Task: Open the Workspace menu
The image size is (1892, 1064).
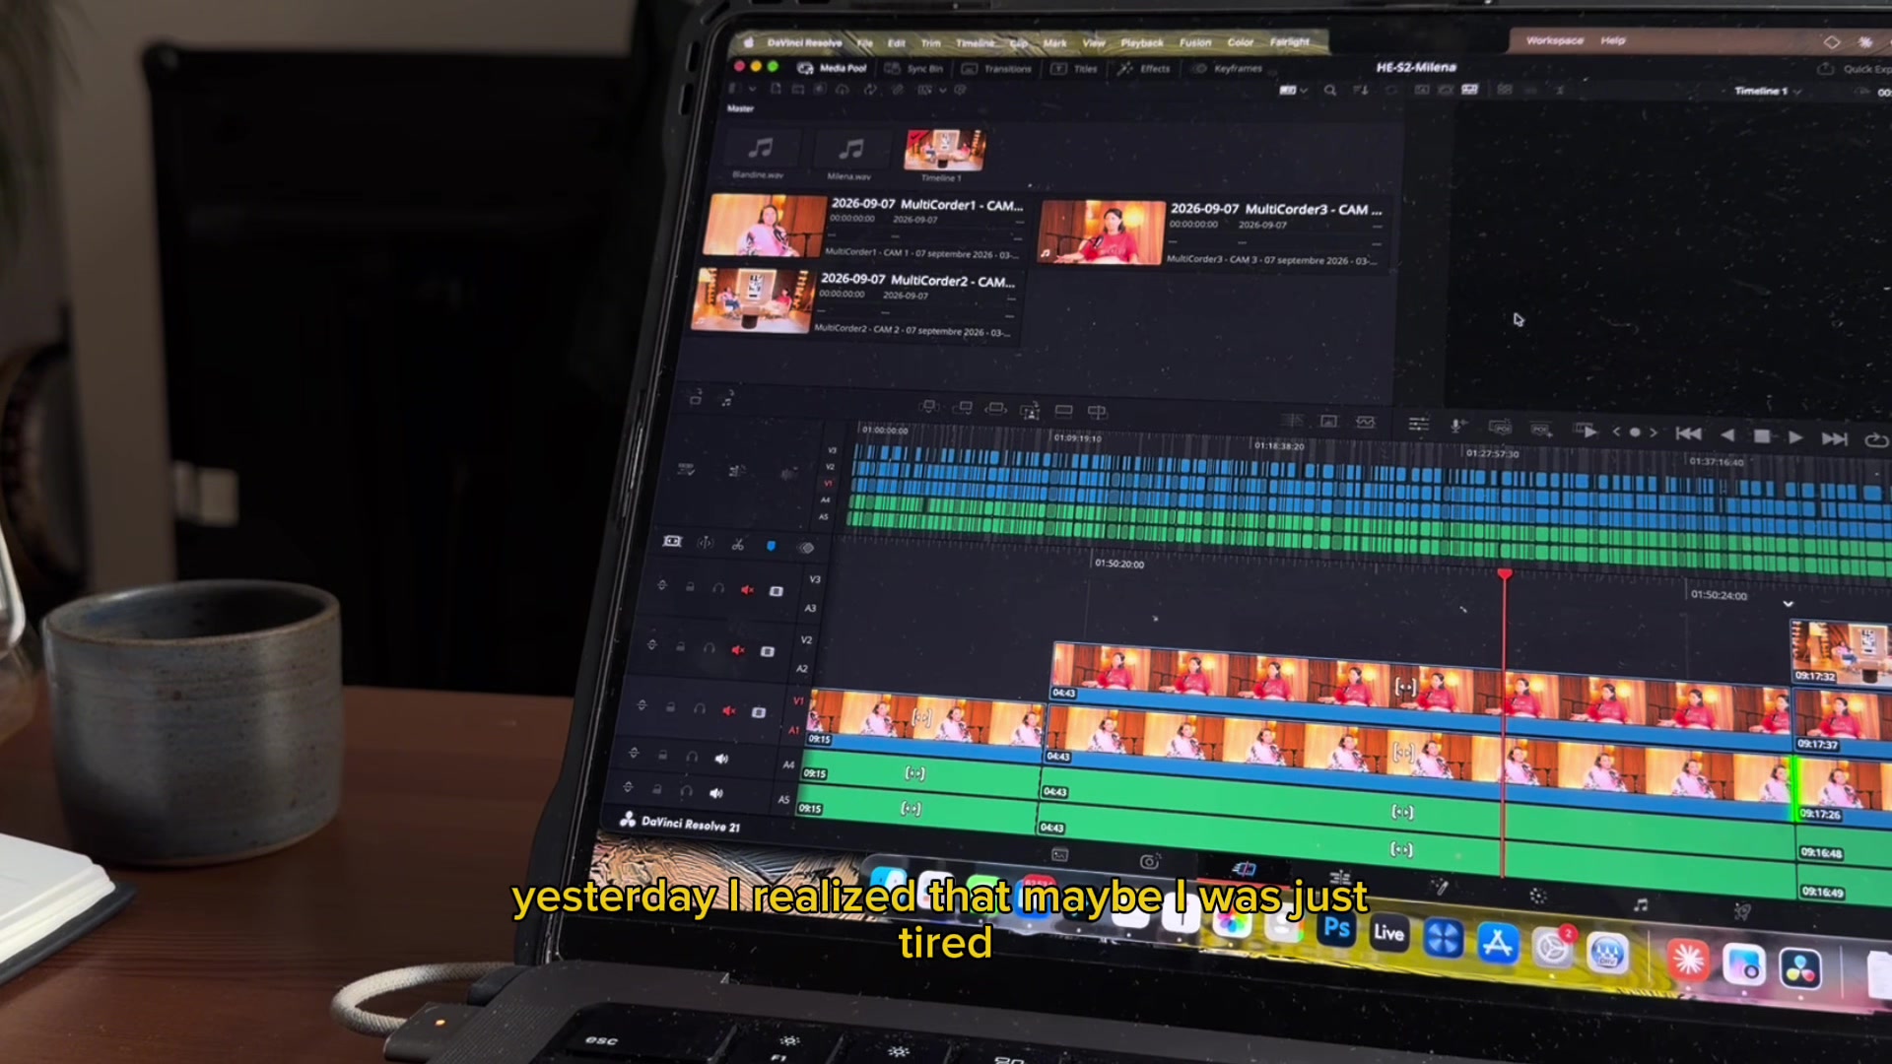Action: (1554, 40)
